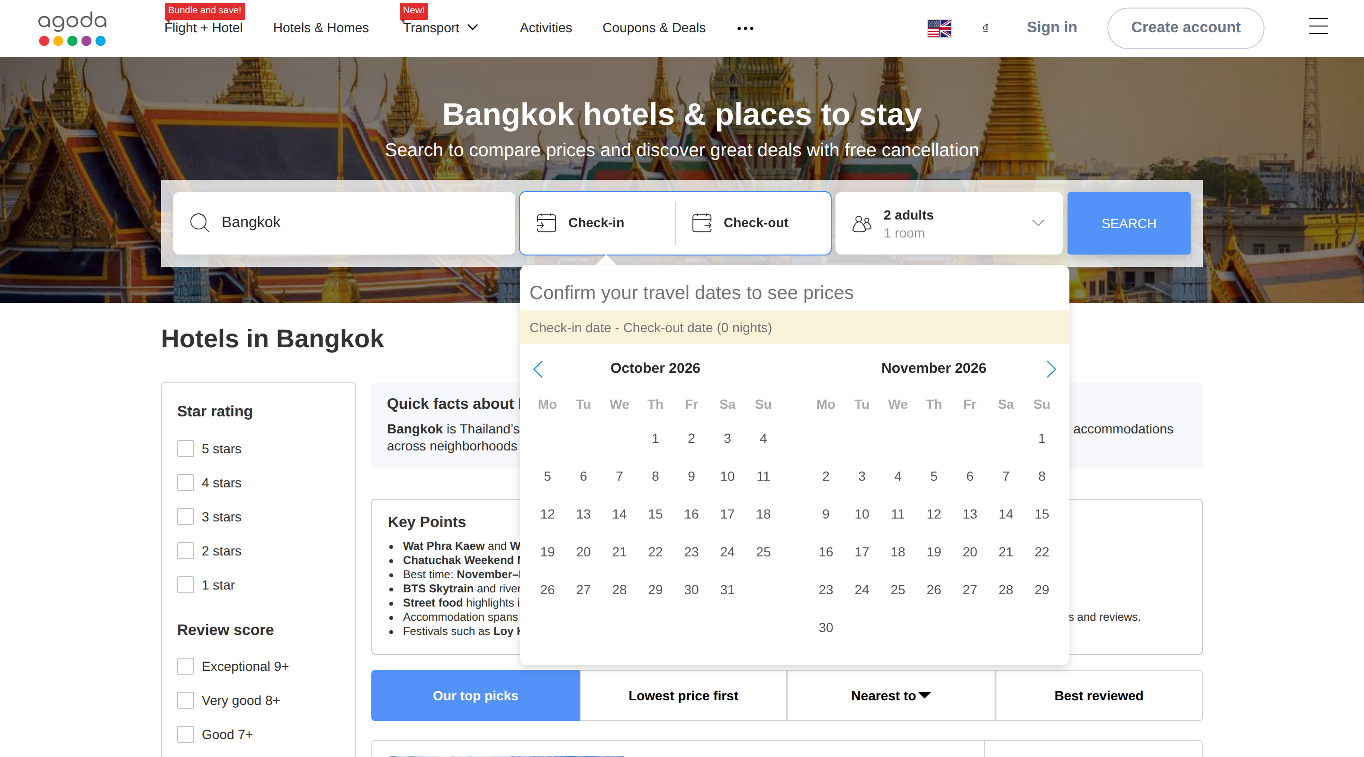Select November 30 in calendar
The width and height of the screenshot is (1364, 757).
(826, 627)
